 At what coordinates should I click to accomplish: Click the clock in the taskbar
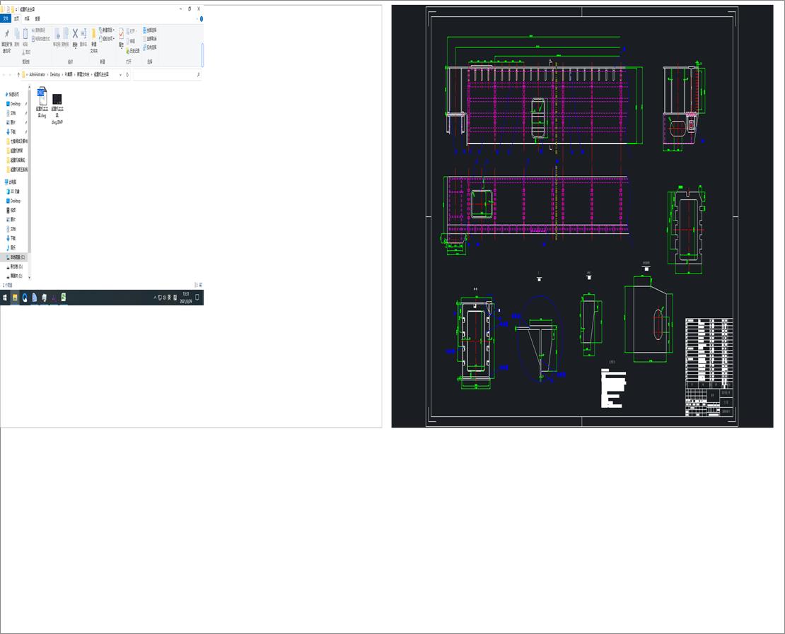tap(186, 298)
